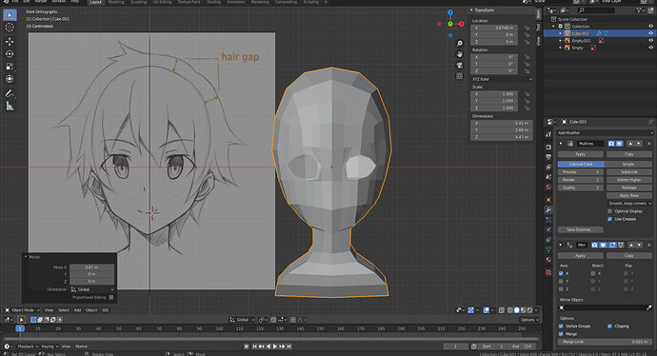Open the GIS menu in viewport header
657x356 pixels.
105,310
